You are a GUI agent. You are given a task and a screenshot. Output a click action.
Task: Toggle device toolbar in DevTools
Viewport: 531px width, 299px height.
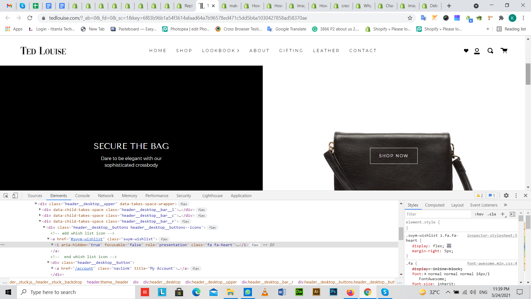(15, 196)
